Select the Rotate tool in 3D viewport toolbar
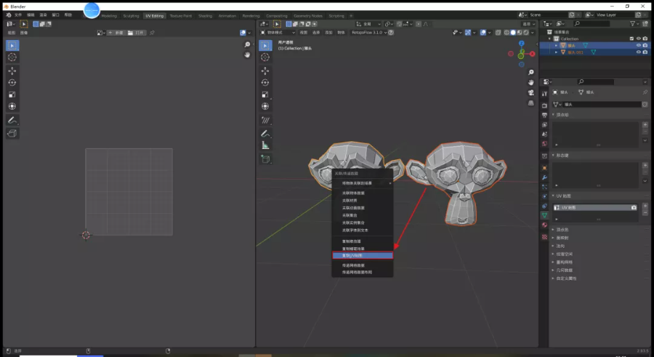The width and height of the screenshot is (654, 357). click(x=265, y=83)
